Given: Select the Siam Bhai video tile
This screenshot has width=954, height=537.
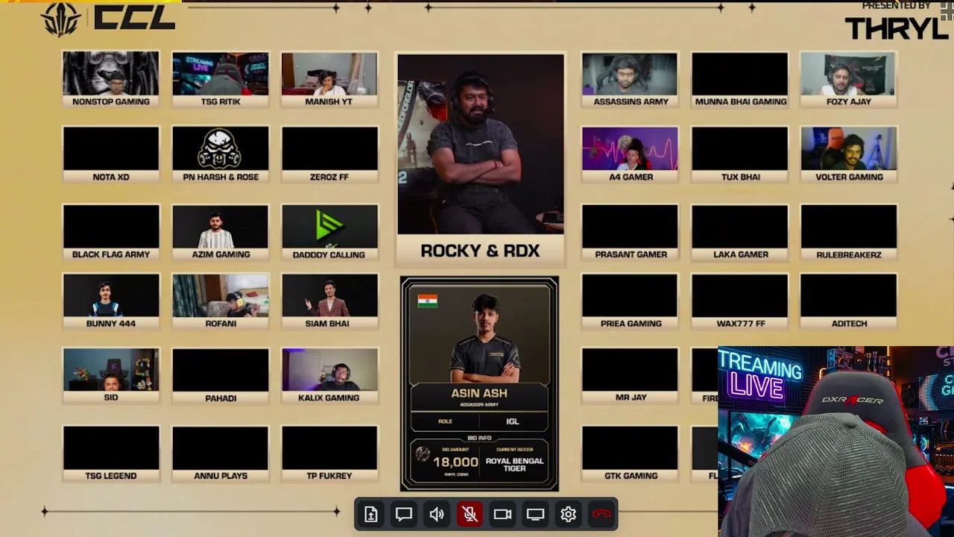Looking at the screenshot, I should [x=329, y=301].
